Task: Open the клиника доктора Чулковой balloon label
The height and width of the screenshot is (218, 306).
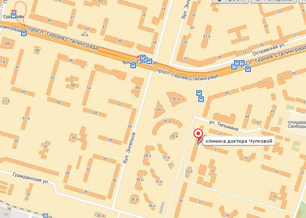Action: click(239, 141)
